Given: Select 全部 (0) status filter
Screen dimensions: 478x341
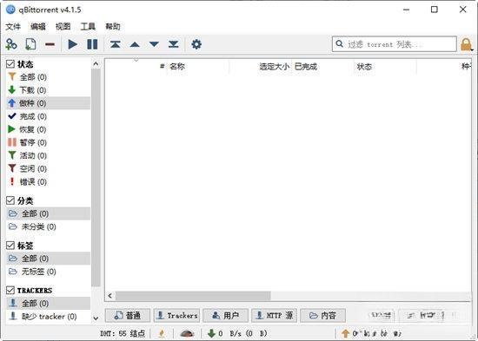Looking at the screenshot, I should point(48,77).
